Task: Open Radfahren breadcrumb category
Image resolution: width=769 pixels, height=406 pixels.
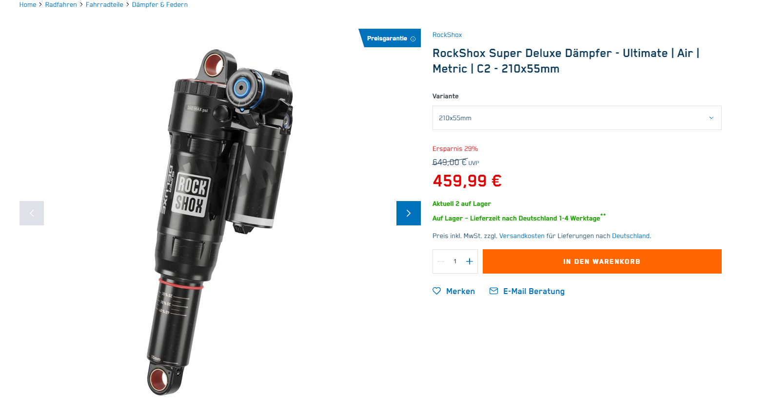Action: 61,5
